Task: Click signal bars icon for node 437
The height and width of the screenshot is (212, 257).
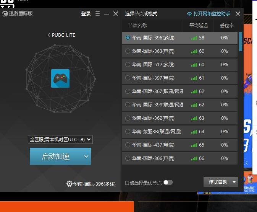Action: [194, 145]
